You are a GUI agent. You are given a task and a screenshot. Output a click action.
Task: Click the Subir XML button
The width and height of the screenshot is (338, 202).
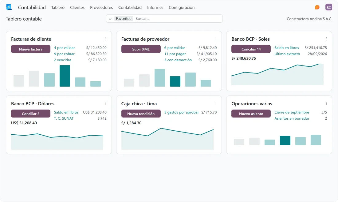point(141,49)
